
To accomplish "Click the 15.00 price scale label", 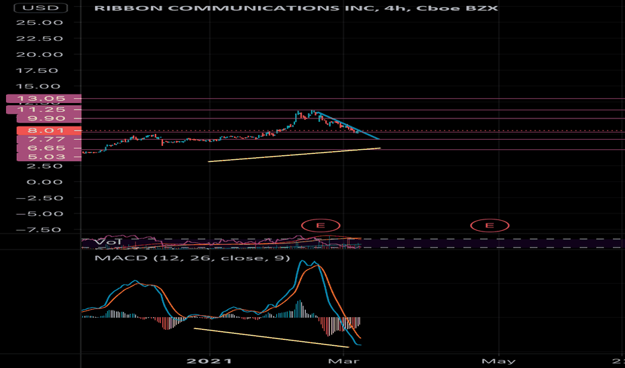I will click(x=38, y=86).
